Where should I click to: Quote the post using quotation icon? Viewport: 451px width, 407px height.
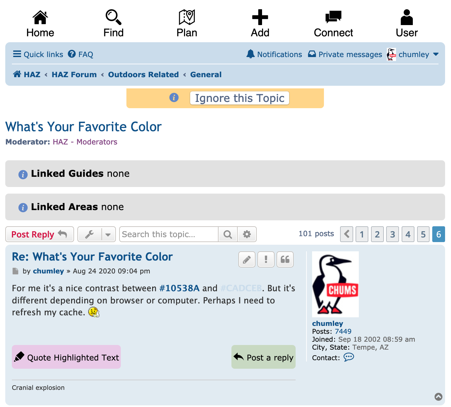[x=285, y=260]
